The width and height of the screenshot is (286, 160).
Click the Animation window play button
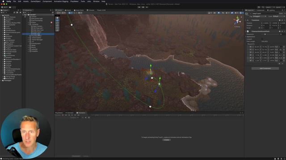(72, 115)
